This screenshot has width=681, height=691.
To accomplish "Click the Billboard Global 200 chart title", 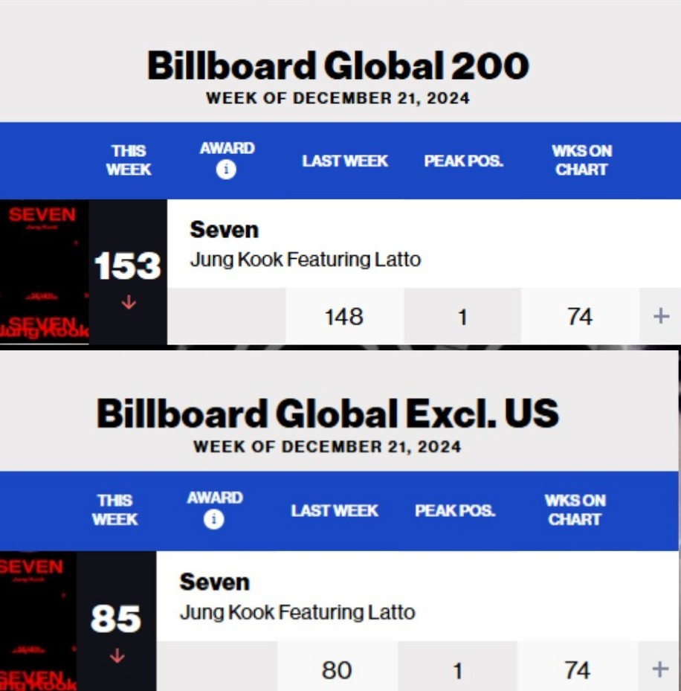I will [x=338, y=66].
